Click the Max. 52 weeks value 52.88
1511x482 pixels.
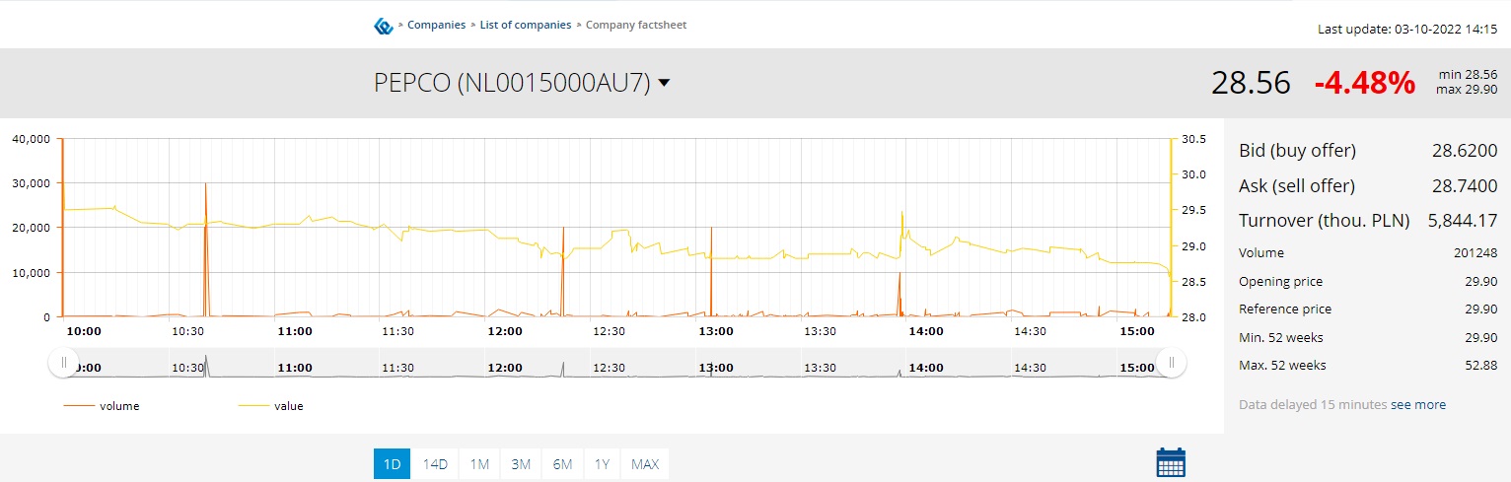tap(1481, 366)
